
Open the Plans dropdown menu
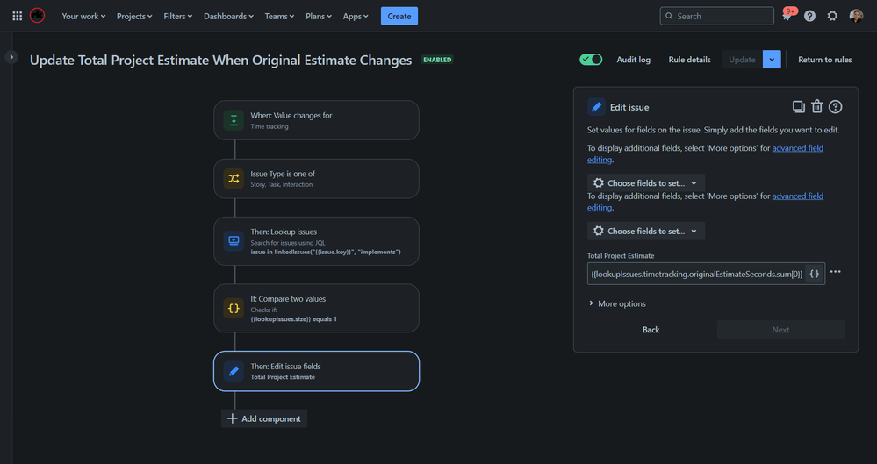319,16
